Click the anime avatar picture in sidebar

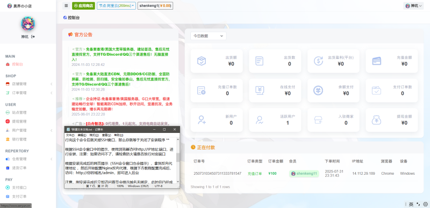point(28,23)
